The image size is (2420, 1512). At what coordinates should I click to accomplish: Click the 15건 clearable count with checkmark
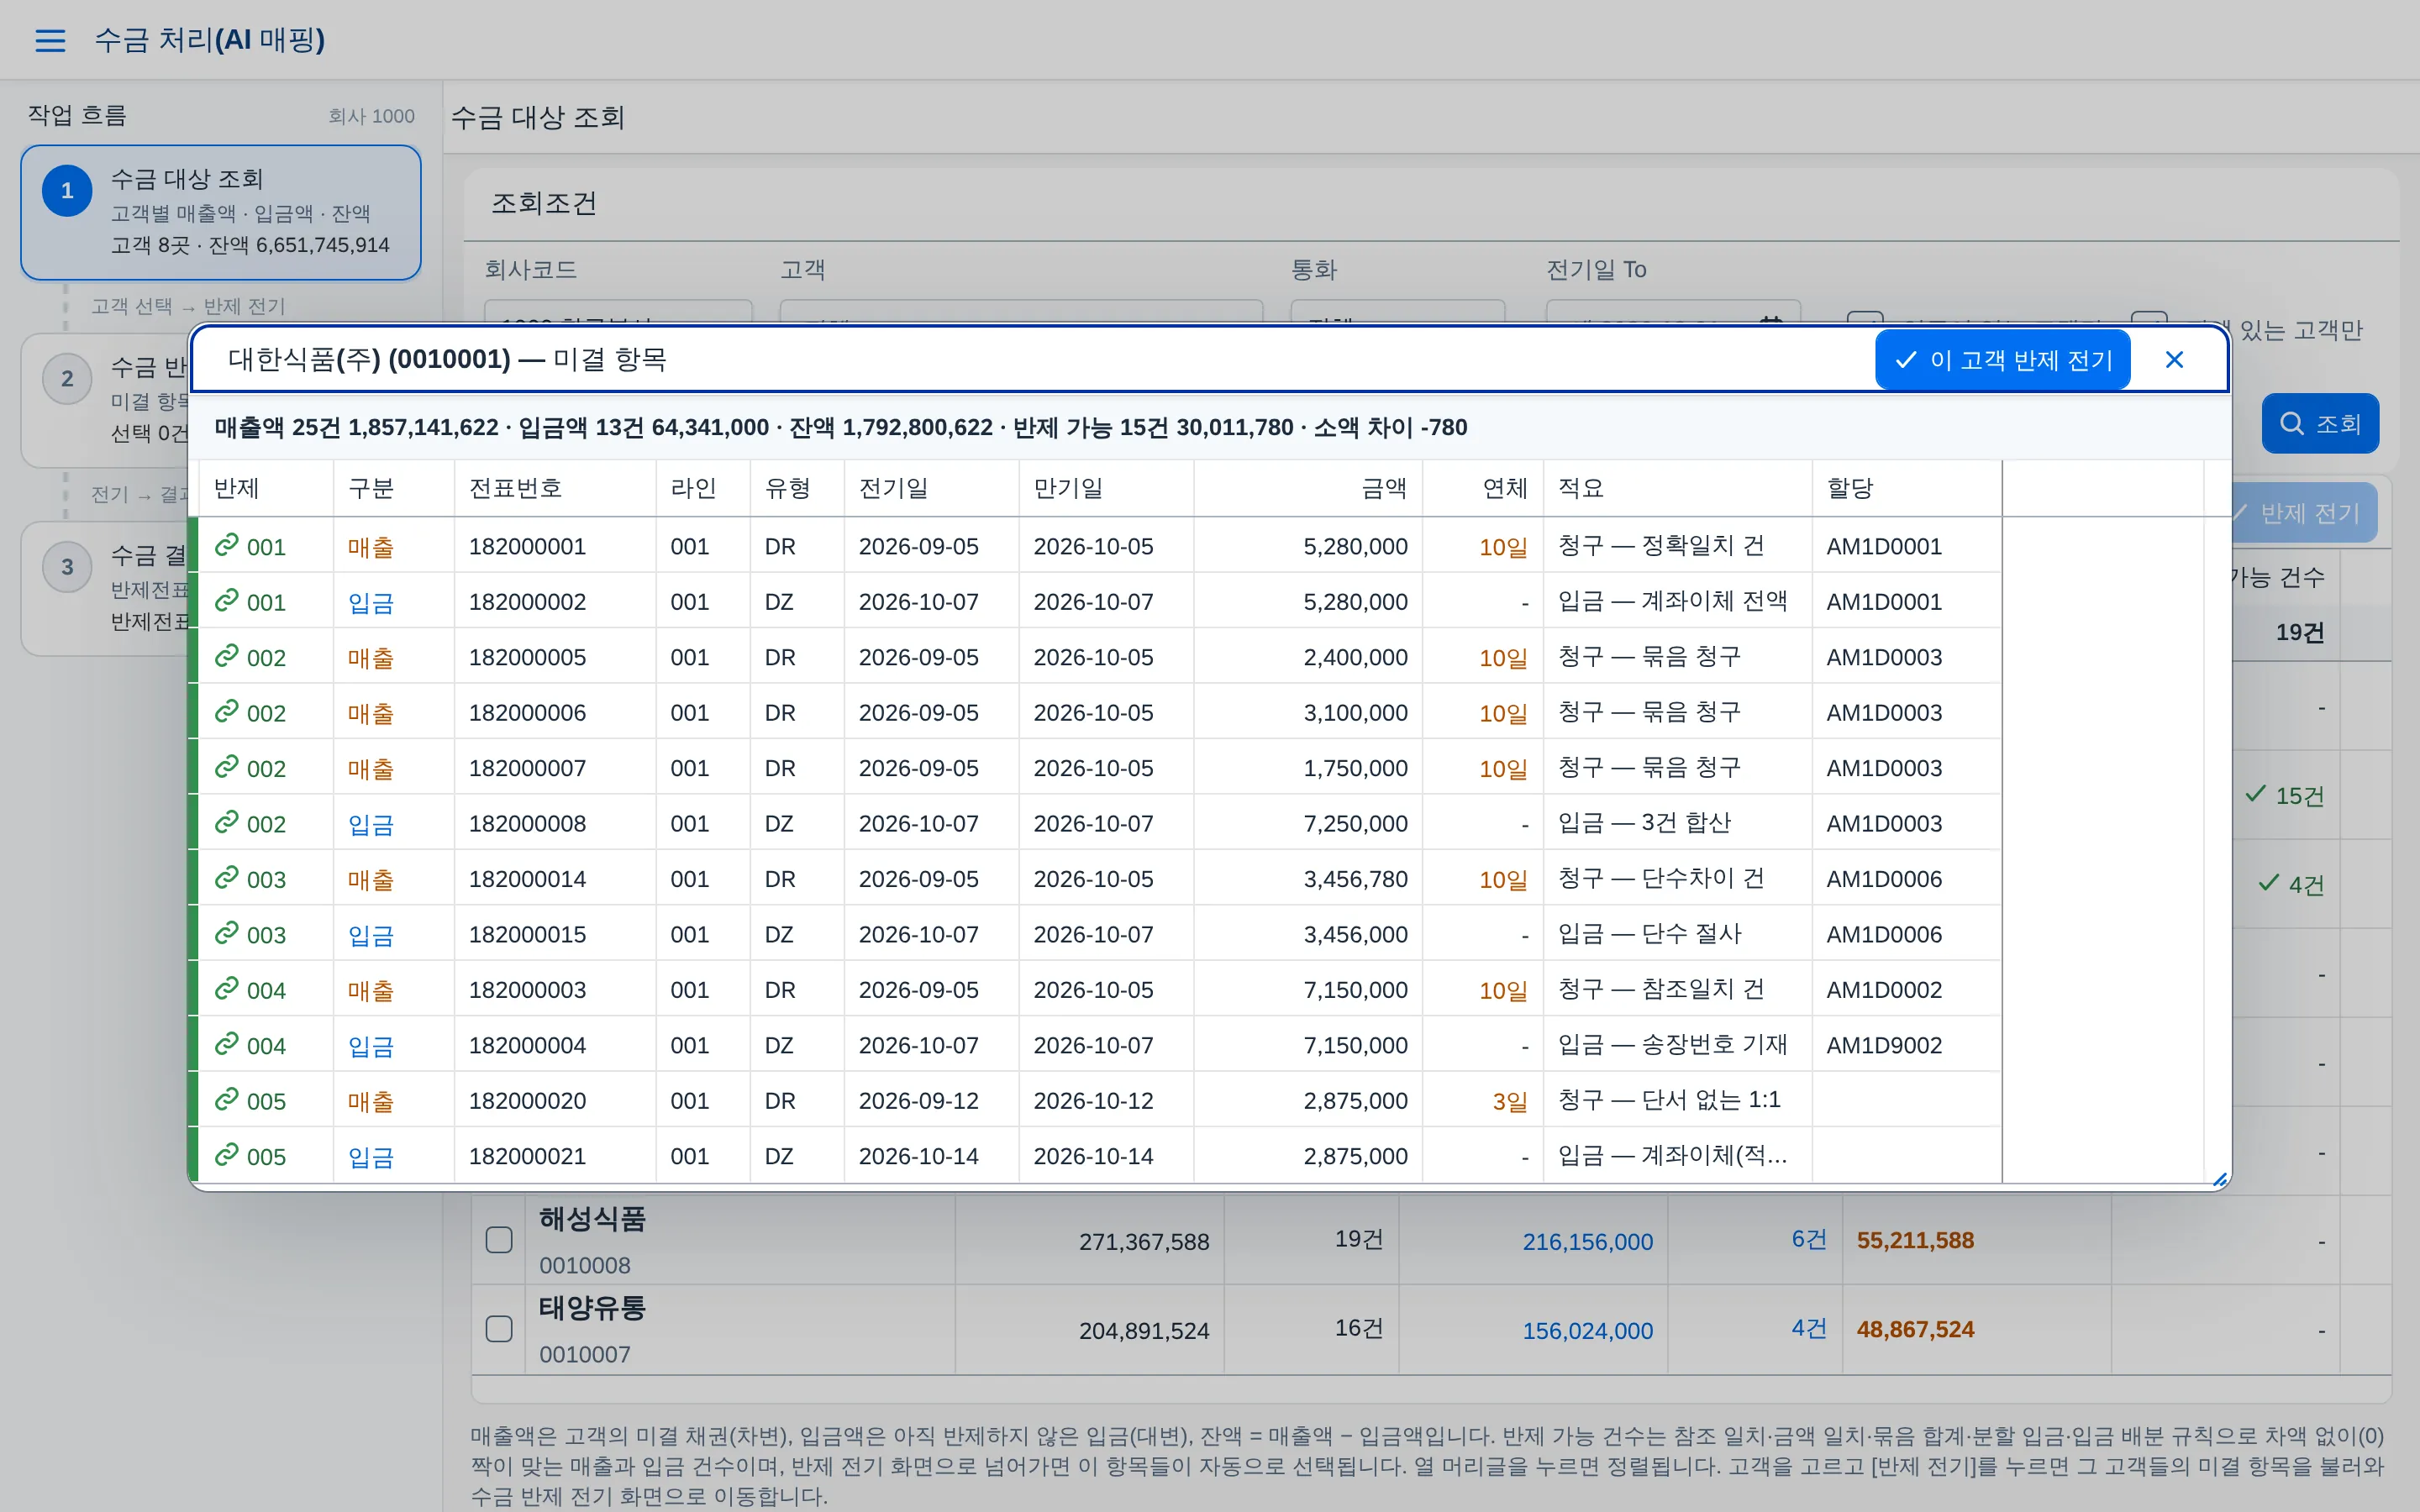click(2284, 795)
